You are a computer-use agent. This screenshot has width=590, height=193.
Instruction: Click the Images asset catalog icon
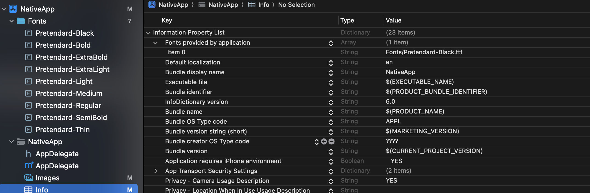click(28, 178)
